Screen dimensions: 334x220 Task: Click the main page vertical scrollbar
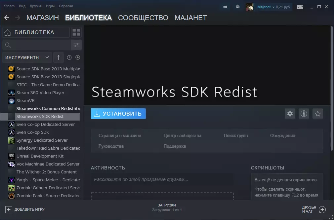(x=331, y=88)
